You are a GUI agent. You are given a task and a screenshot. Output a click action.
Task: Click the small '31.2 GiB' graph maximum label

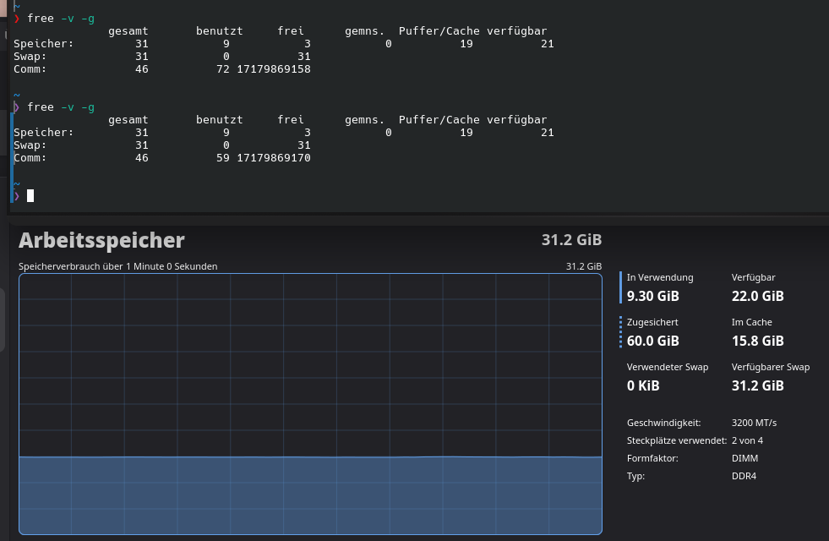[x=584, y=266]
